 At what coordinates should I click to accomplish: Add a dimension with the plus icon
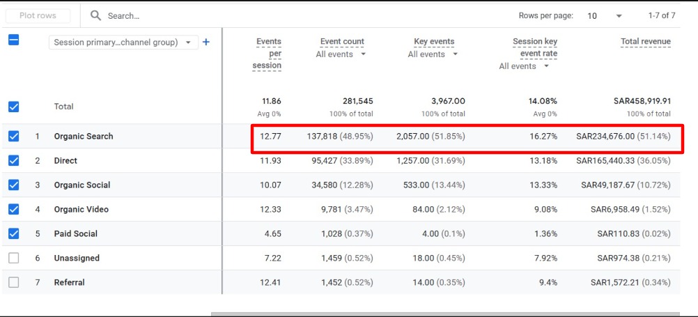coord(206,42)
